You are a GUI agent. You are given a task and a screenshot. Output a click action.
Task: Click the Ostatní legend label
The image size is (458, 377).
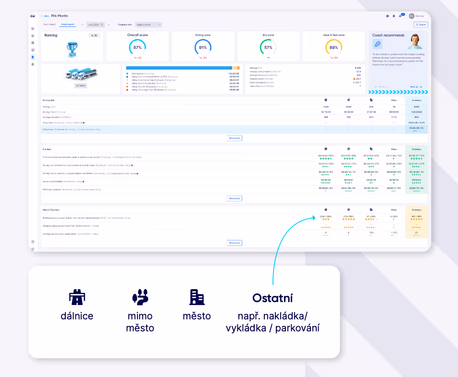[272, 298]
